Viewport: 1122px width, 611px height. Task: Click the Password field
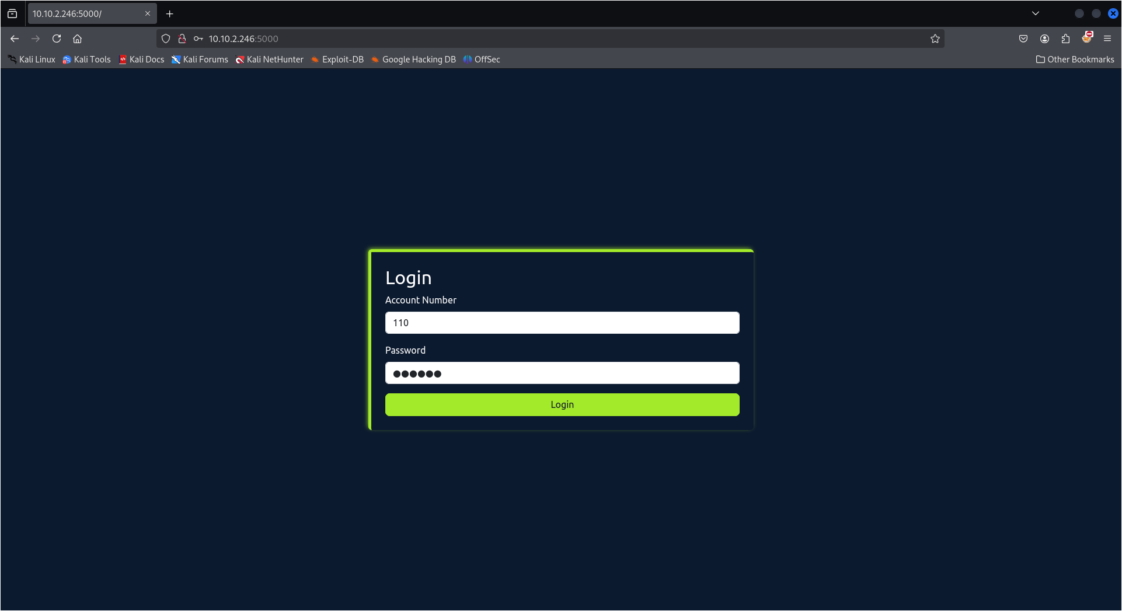[562, 373]
